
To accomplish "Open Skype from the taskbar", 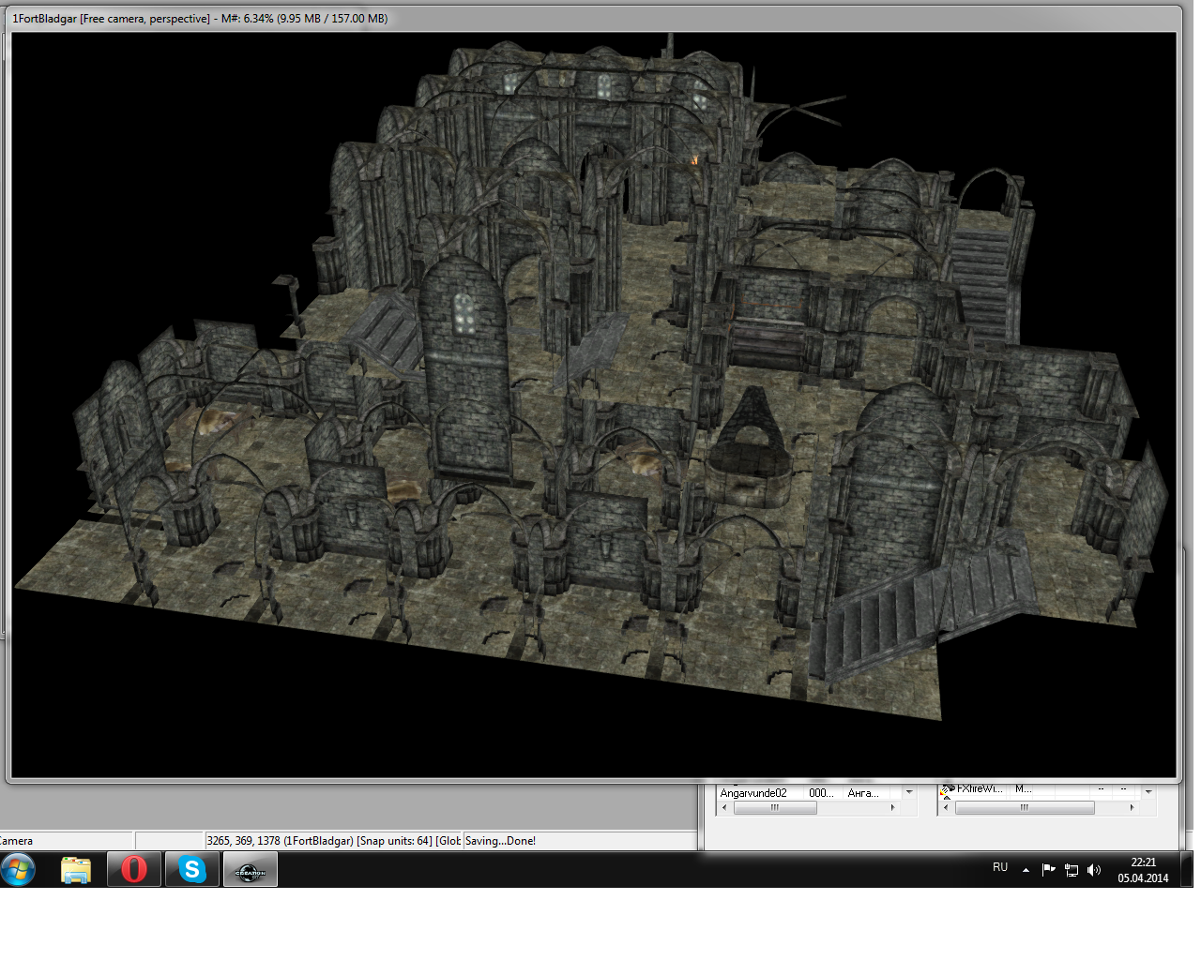I will point(192,870).
